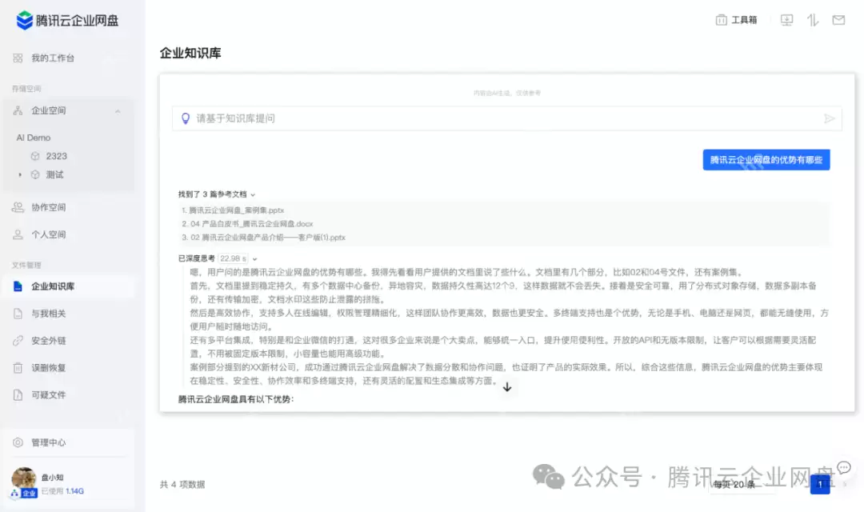864x512 pixels.
Task: Open the transfer list icon
Action: click(812, 19)
